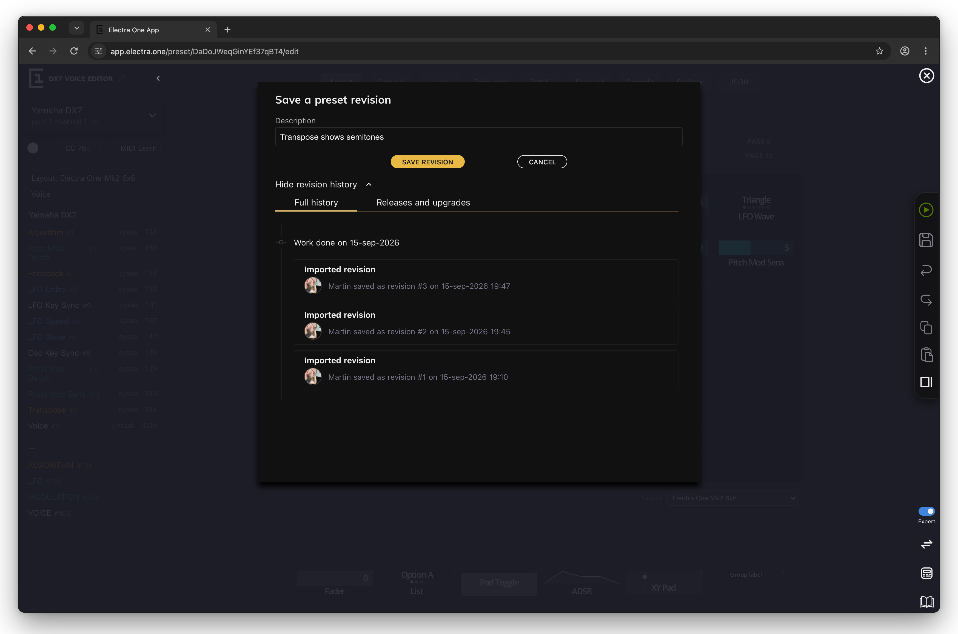Select LFO Key Sync #9 row
This screenshot has width=958, height=634.
tap(93, 305)
